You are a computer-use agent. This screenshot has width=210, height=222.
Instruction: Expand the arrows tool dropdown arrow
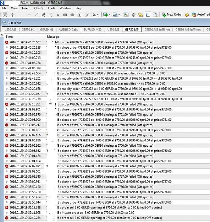click(x=98, y=15)
